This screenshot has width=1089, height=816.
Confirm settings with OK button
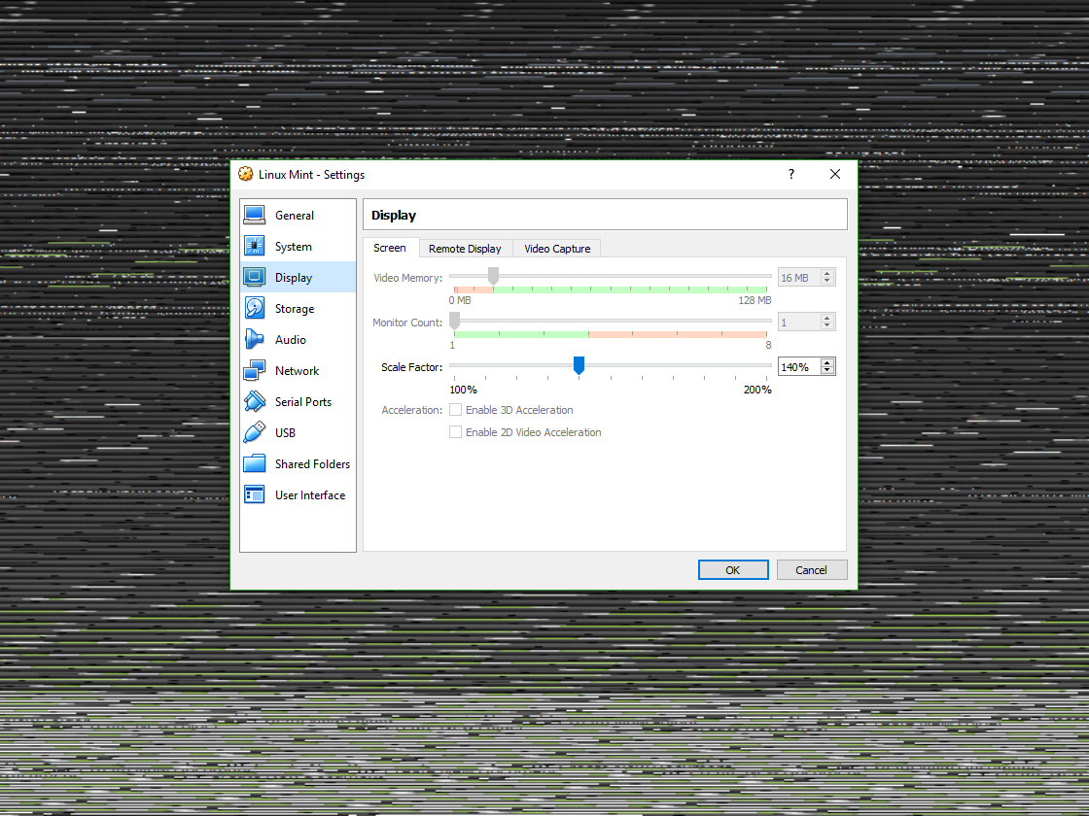pyautogui.click(x=732, y=569)
